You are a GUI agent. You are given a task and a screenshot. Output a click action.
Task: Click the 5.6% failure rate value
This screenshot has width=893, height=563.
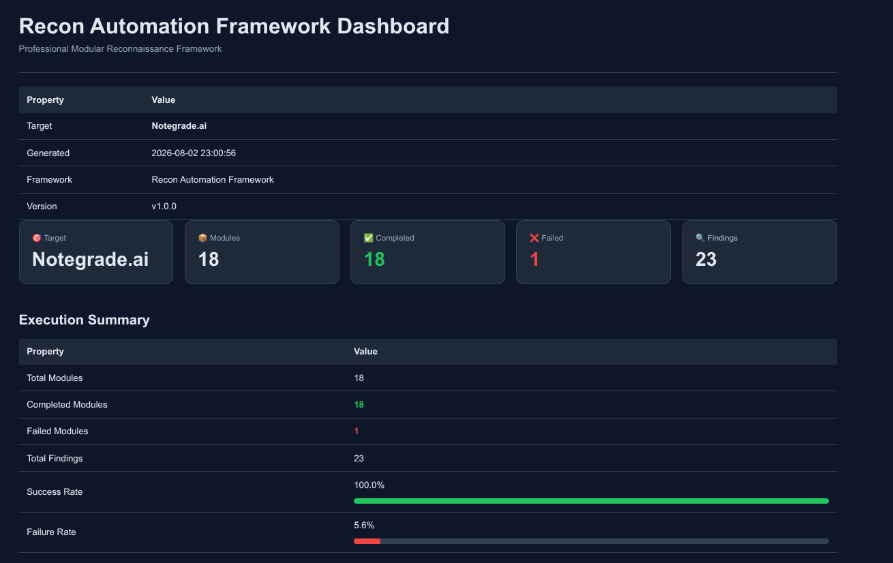[364, 526]
